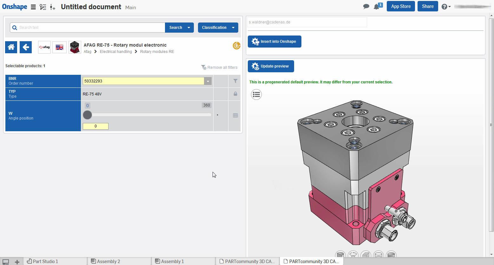Click the tab manager icon at bottom left
Image resolution: width=494 pixels, height=265 pixels.
coord(6,262)
